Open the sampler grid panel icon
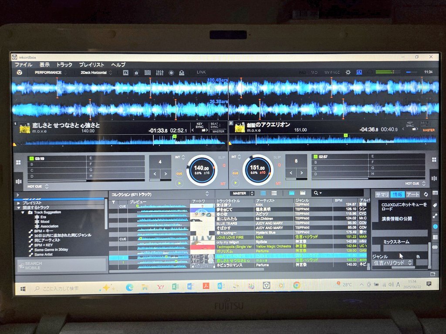 click(x=147, y=73)
